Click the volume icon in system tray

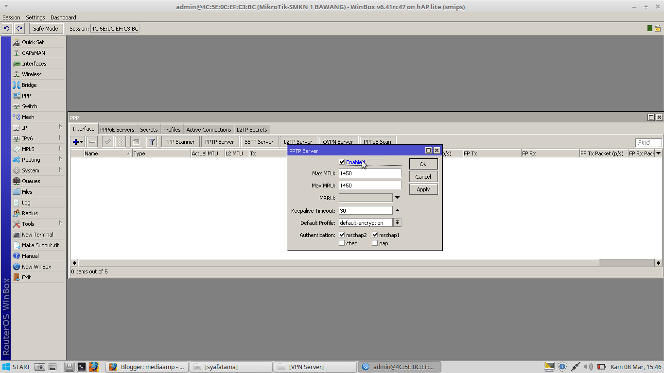click(588, 367)
